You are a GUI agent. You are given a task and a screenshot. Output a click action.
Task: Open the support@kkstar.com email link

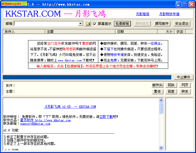[x=35, y=124]
